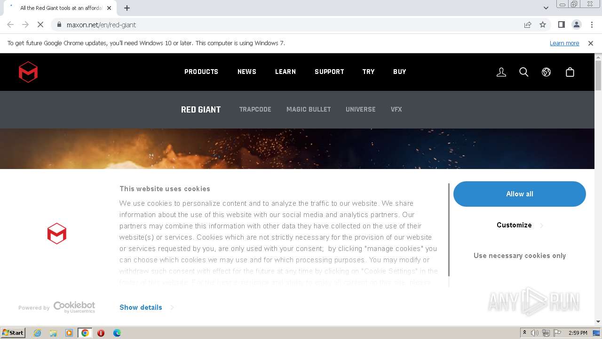Screen dimensions: 602x339
Task: Click the hero fire banner image
Action: [297, 149]
